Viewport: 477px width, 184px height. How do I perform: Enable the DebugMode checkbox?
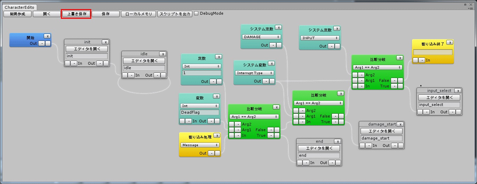196,14
